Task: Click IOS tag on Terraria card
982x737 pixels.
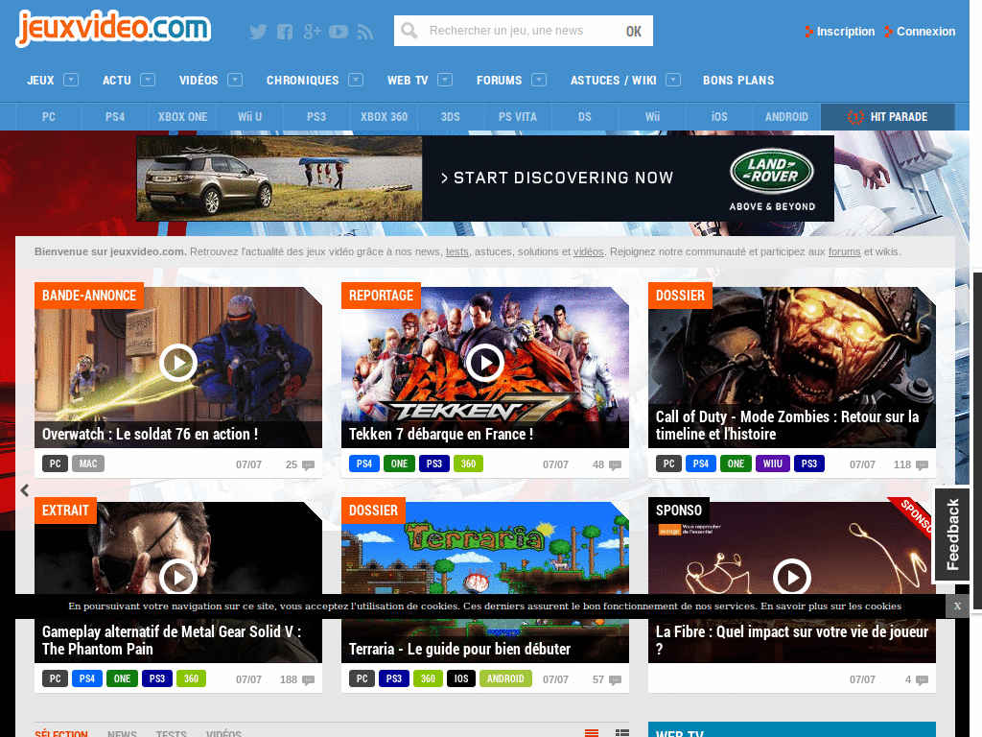Action: point(461,678)
